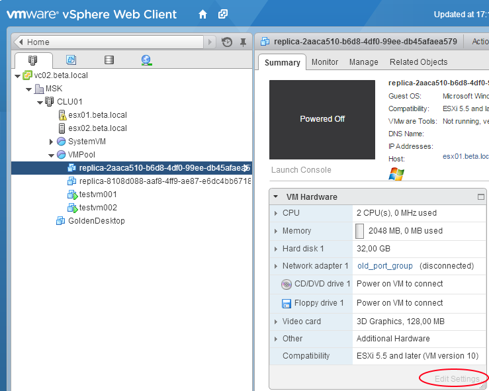Click the CLU01 cluster icon
Viewport: 489px width, 391px height.
click(49, 102)
